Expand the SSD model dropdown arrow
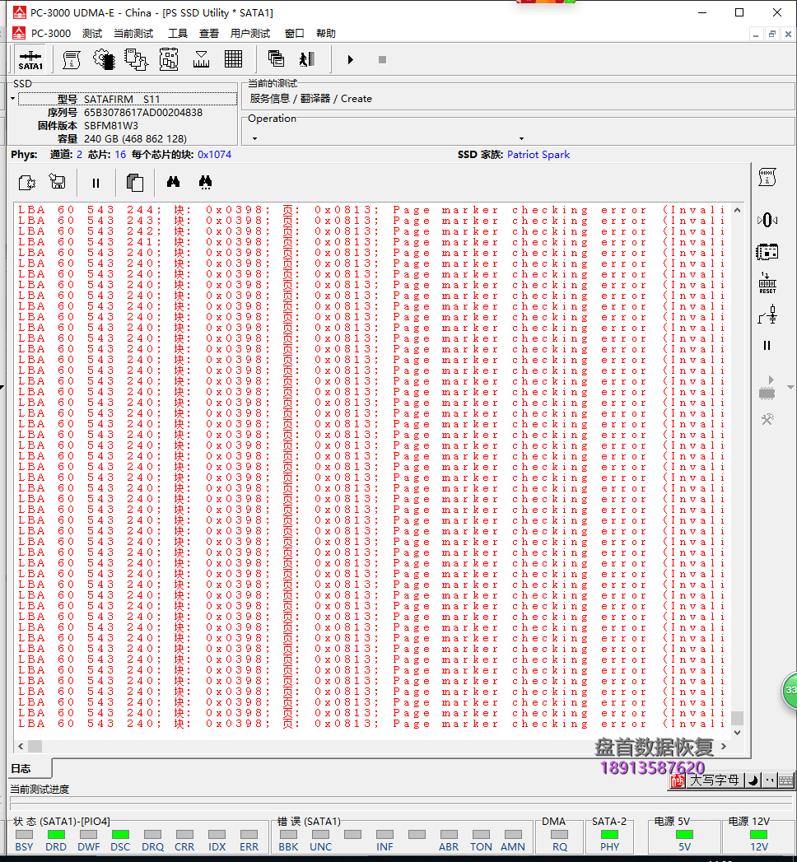Image resolution: width=797 pixels, height=862 pixels. point(12,99)
